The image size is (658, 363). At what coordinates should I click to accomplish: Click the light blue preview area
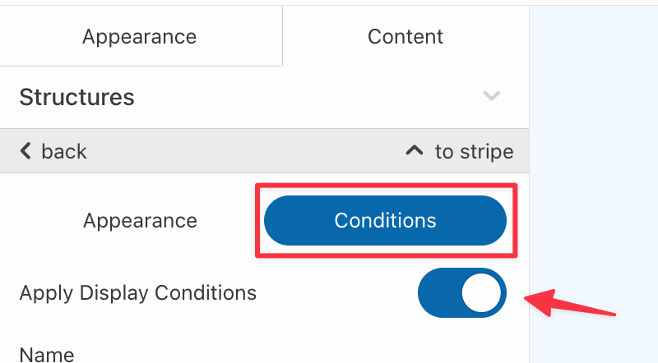[x=592, y=164]
